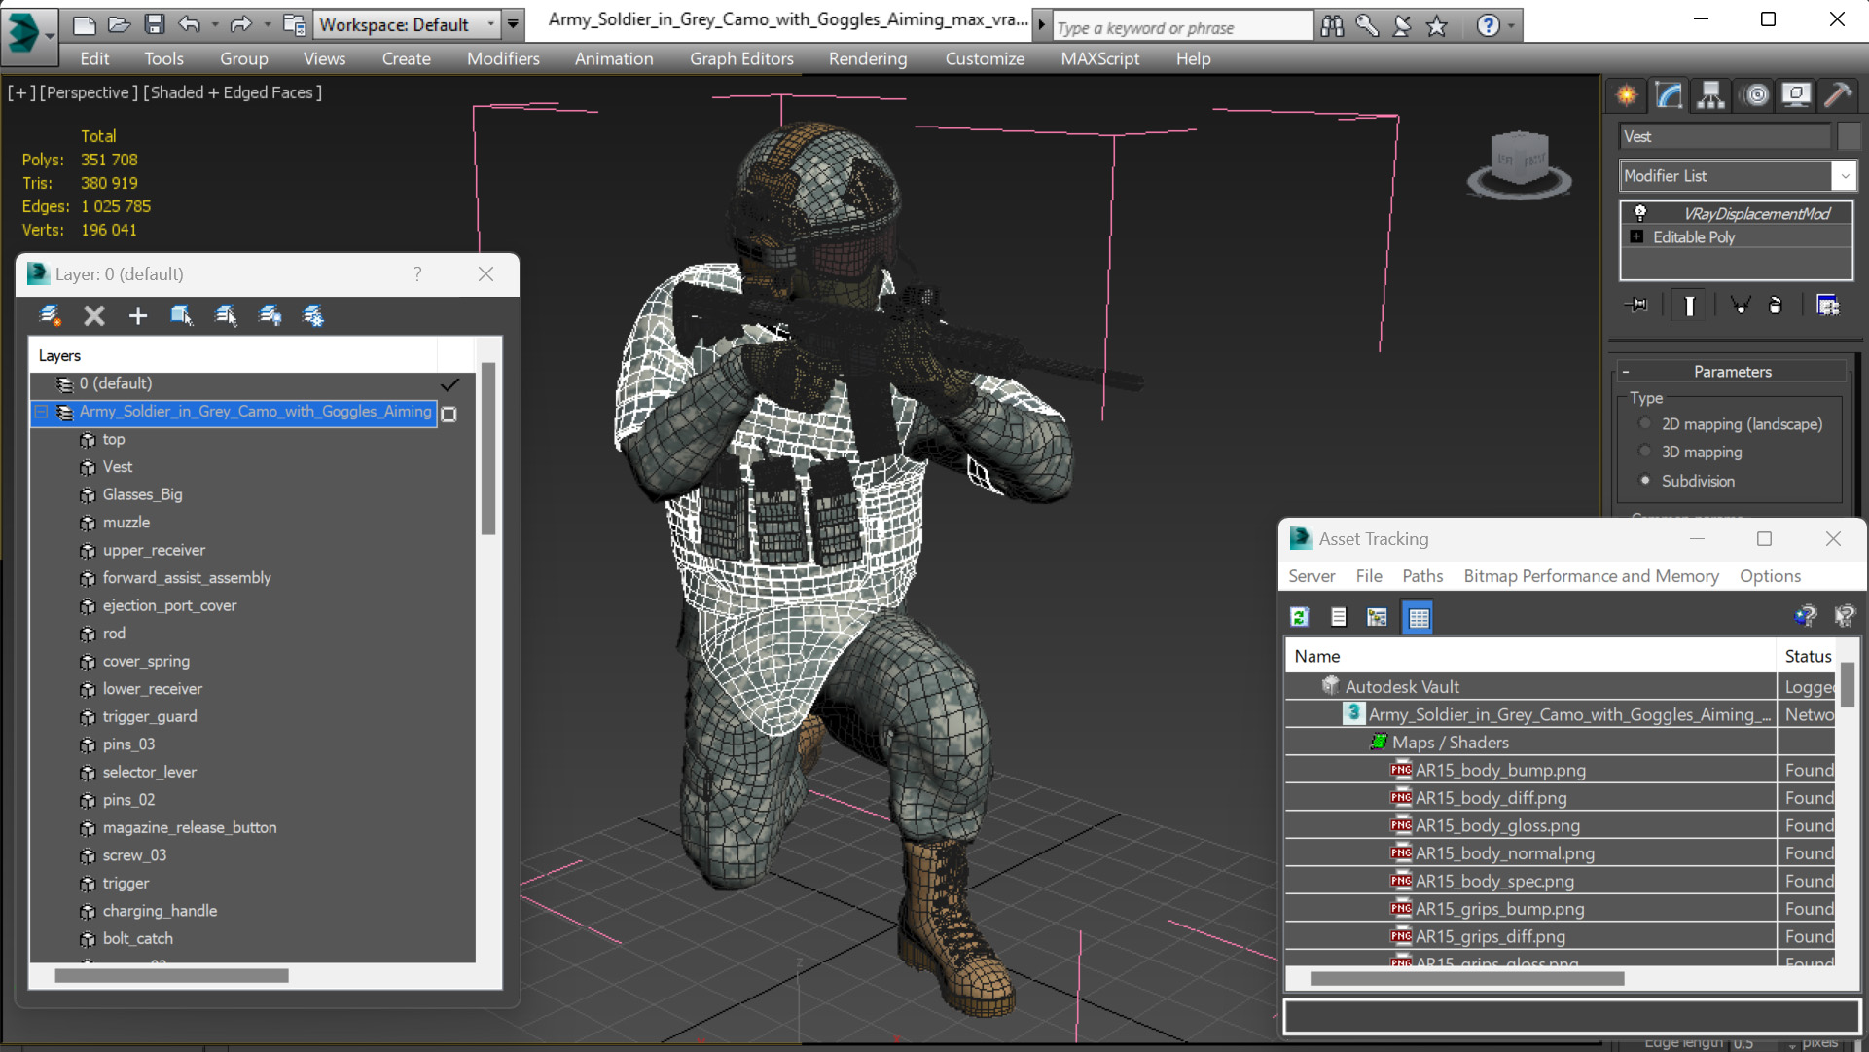Open undo history dropdown arrow

pyautogui.click(x=215, y=24)
